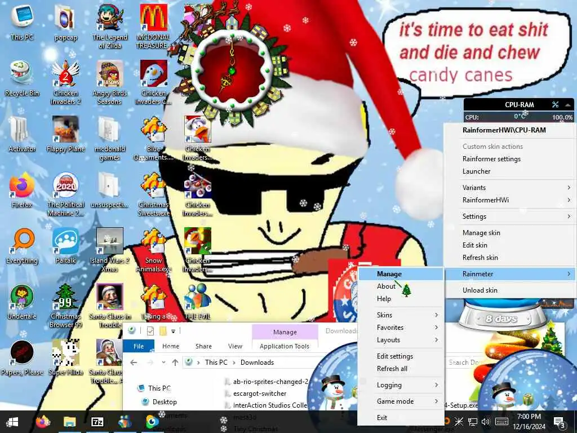The width and height of the screenshot is (577, 433).
Task: Open the File tab in Explorer
Action: point(139,346)
